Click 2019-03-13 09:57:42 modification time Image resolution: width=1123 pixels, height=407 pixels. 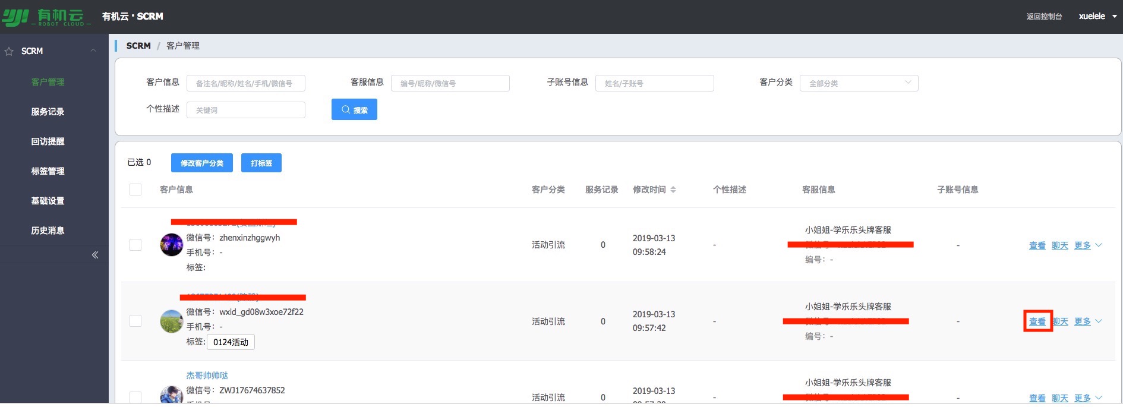click(x=654, y=321)
